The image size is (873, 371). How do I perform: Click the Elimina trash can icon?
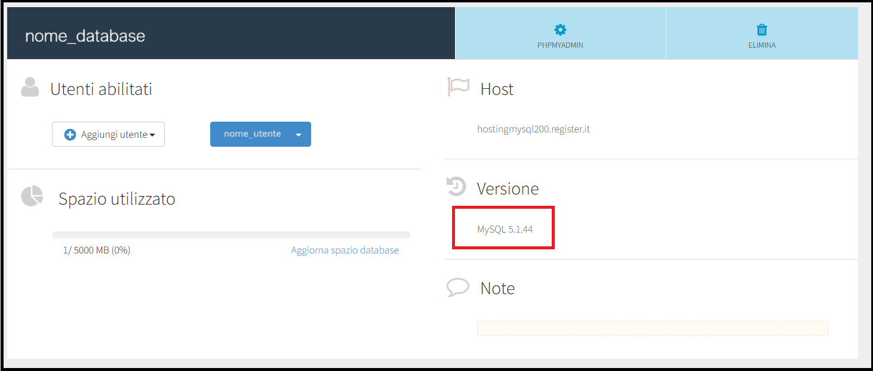click(x=762, y=30)
